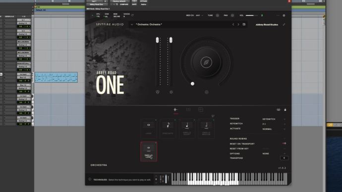
Task: Open the FX tab icon
Action: point(201,110)
